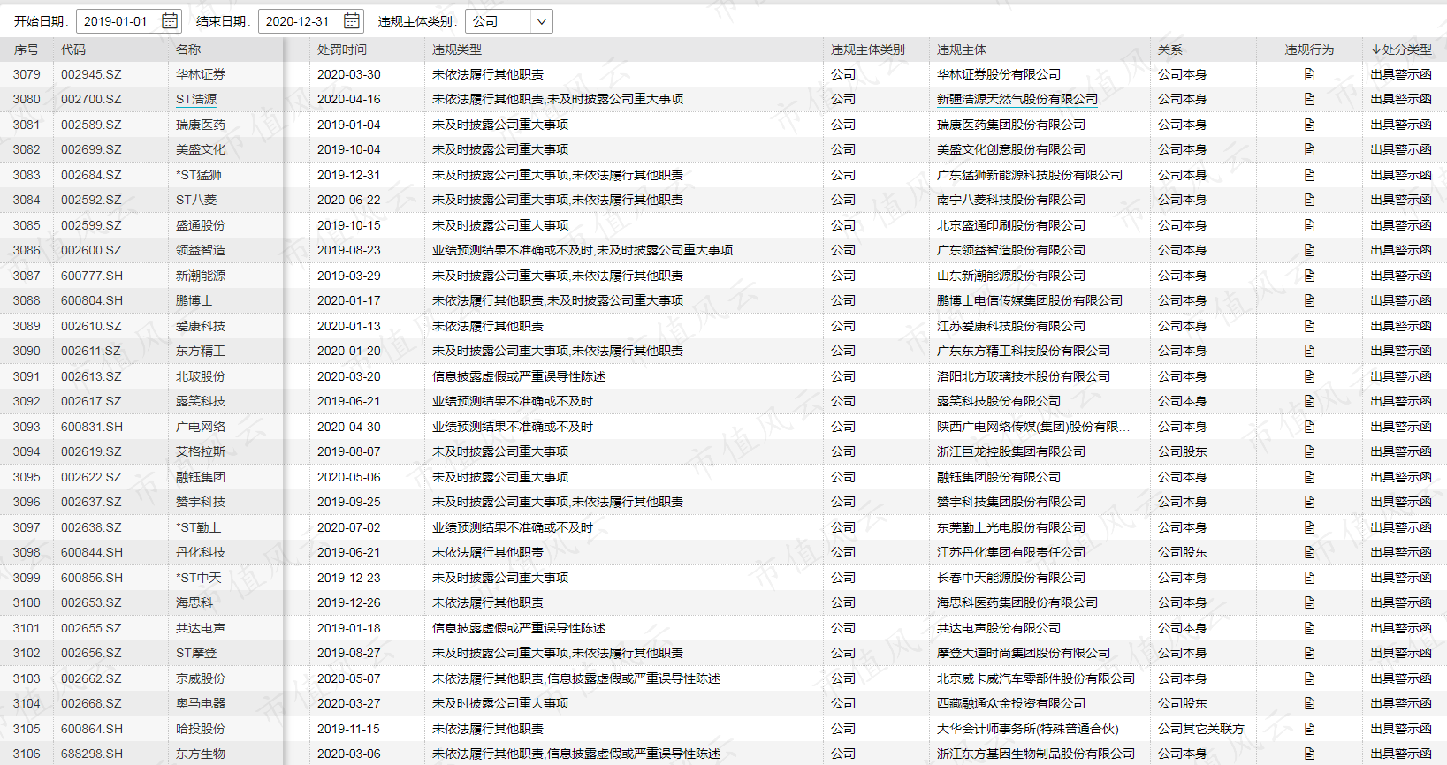Open violation document for 海思科 row
Screen dimensions: 1447x765
click(x=1309, y=602)
